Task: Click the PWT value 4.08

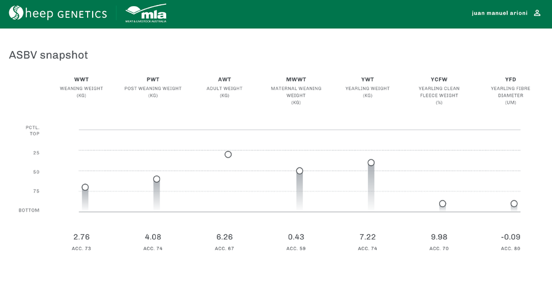Action: [x=153, y=237]
